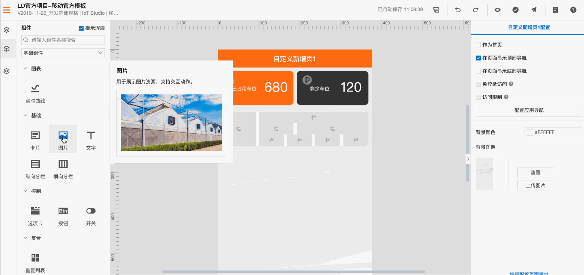Click the canvas vertical scrollbar
The height and width of the screenshot is (275, 584).
[x=468, y=143]
